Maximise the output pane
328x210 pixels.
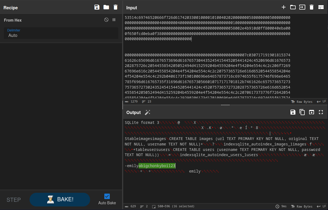coord(321,112)
